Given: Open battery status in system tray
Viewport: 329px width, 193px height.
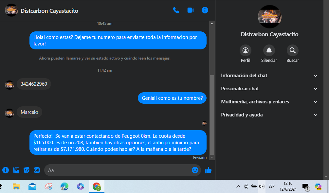Looking at the screenshot, I should (254, 186).
